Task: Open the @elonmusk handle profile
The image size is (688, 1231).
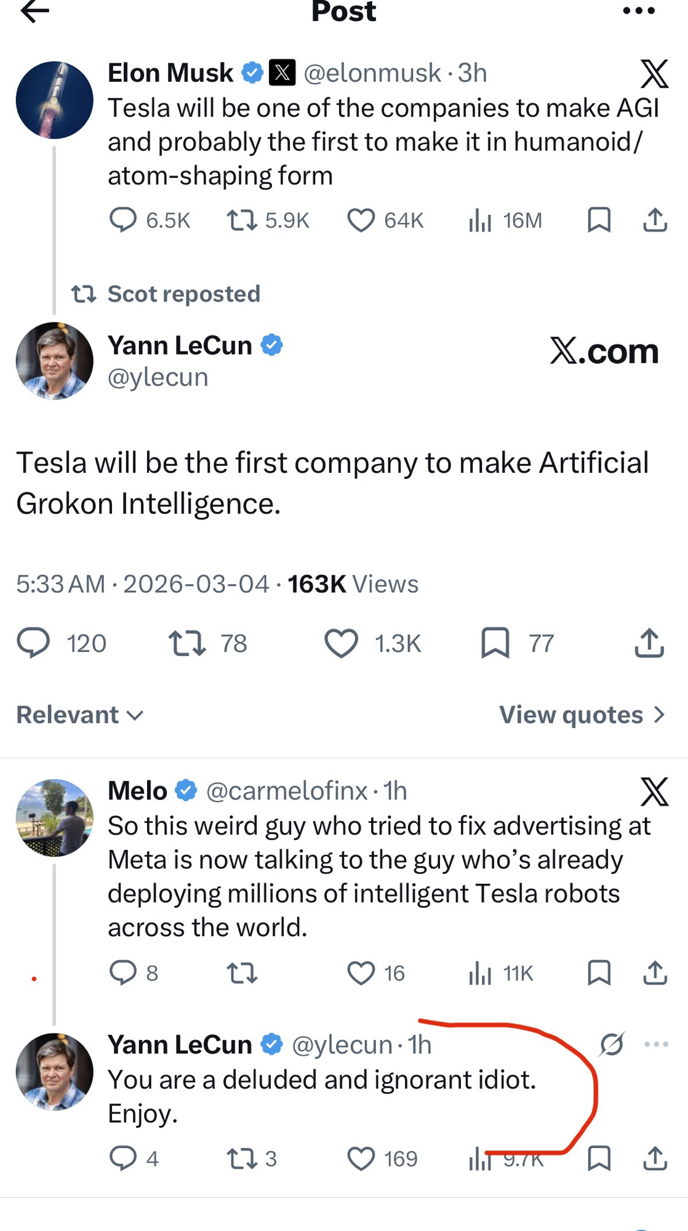Action: (372, 73)
